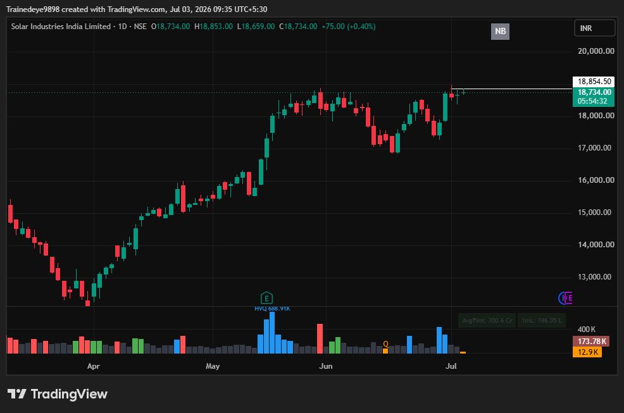Click the L18,659.00 low value in the header
Screen dimensions: 624x413
pyautogui.click(x=256, y=27)
